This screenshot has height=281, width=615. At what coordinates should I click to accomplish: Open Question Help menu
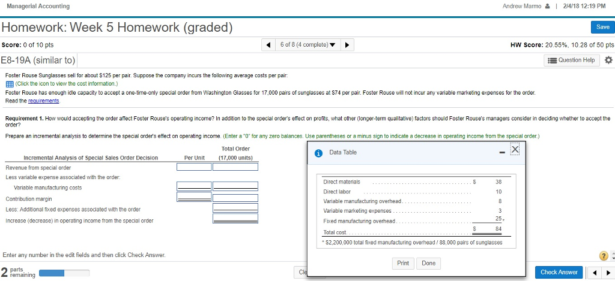click(572, 61)
